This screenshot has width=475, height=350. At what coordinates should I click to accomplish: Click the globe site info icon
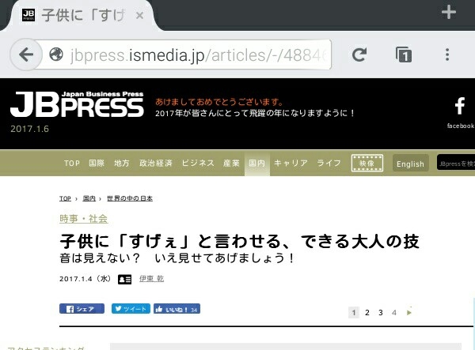(x=56, y=55)
